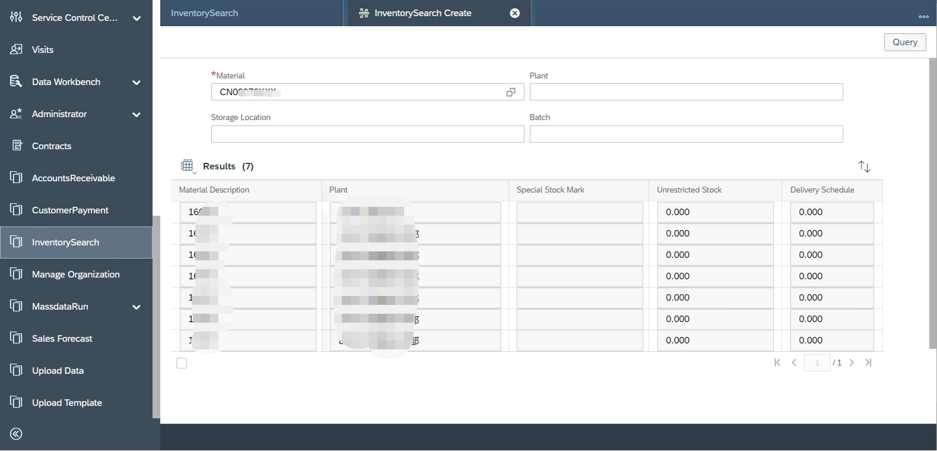
Task: Close the InventorySearch Create tab
Action: [515, 13]
